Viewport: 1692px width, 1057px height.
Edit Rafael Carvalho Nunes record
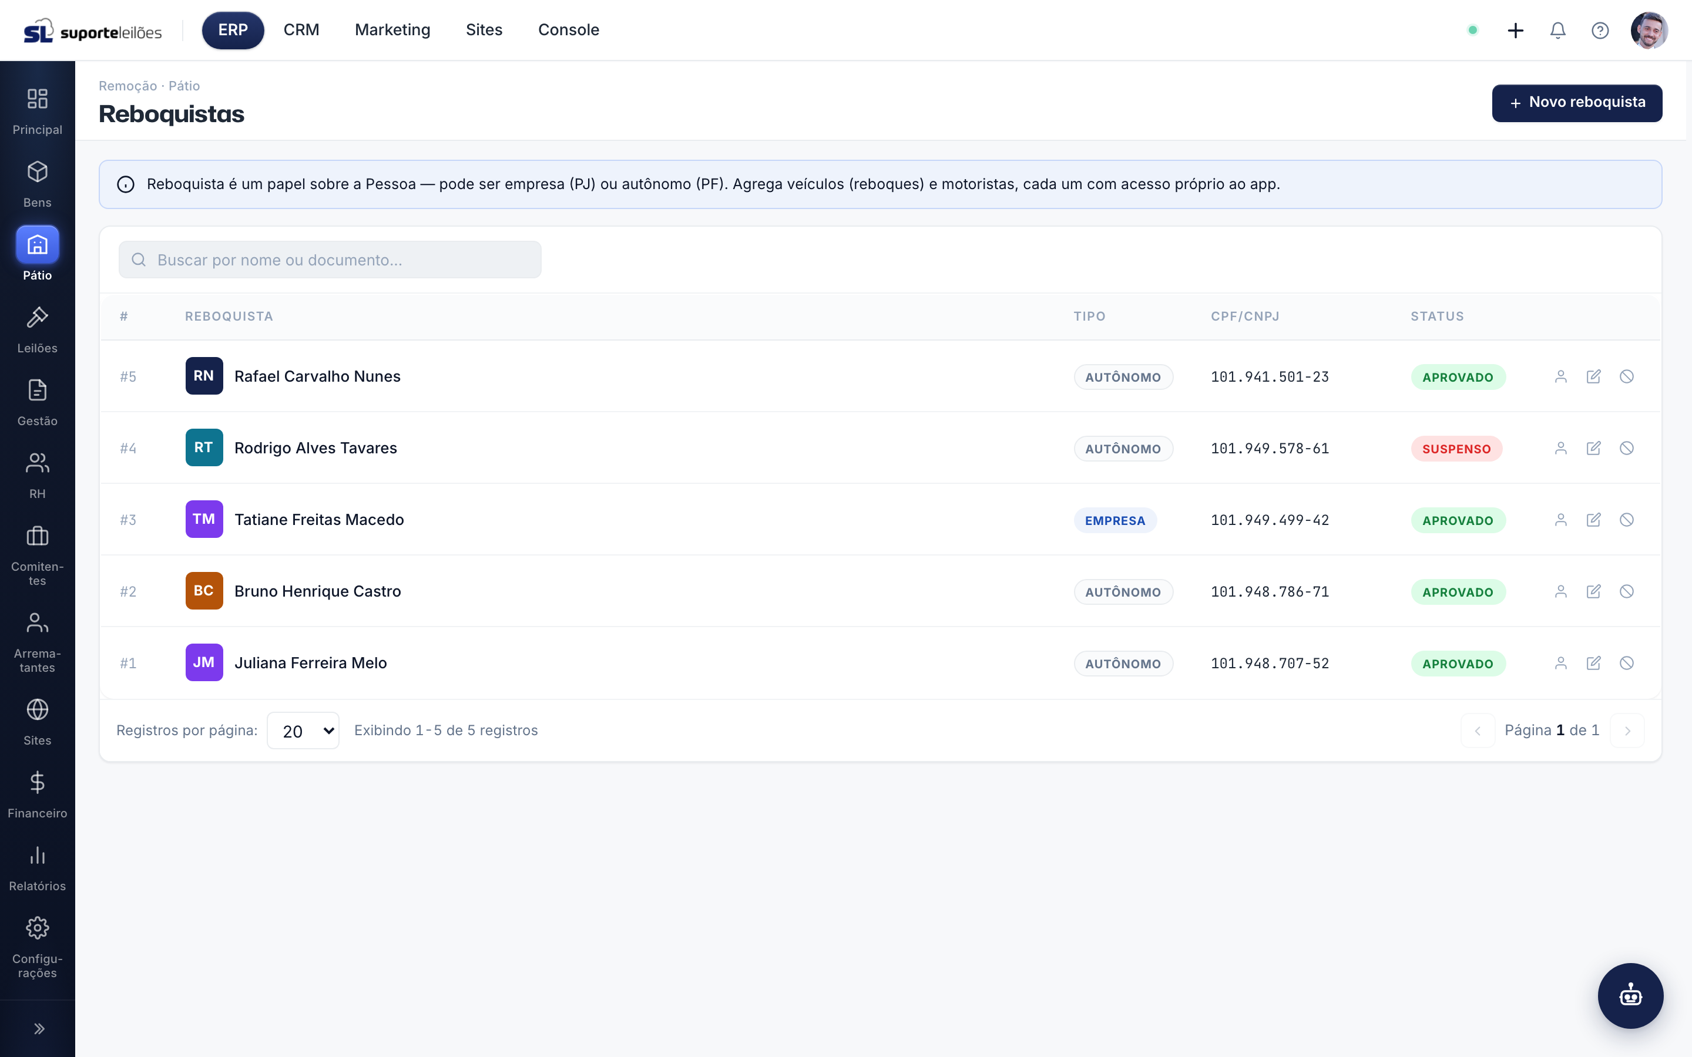[x=1593, y=377]
